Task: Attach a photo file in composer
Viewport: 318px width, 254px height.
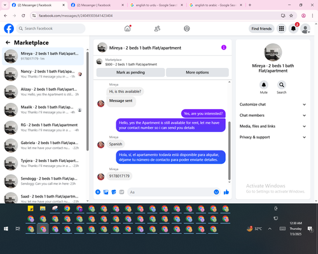Action: coord(106,192)
